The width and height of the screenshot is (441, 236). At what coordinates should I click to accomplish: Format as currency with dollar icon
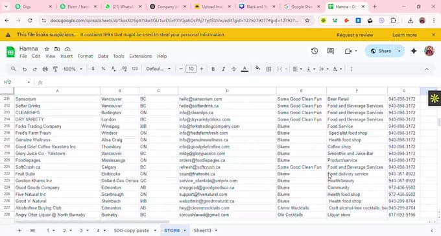93,69
